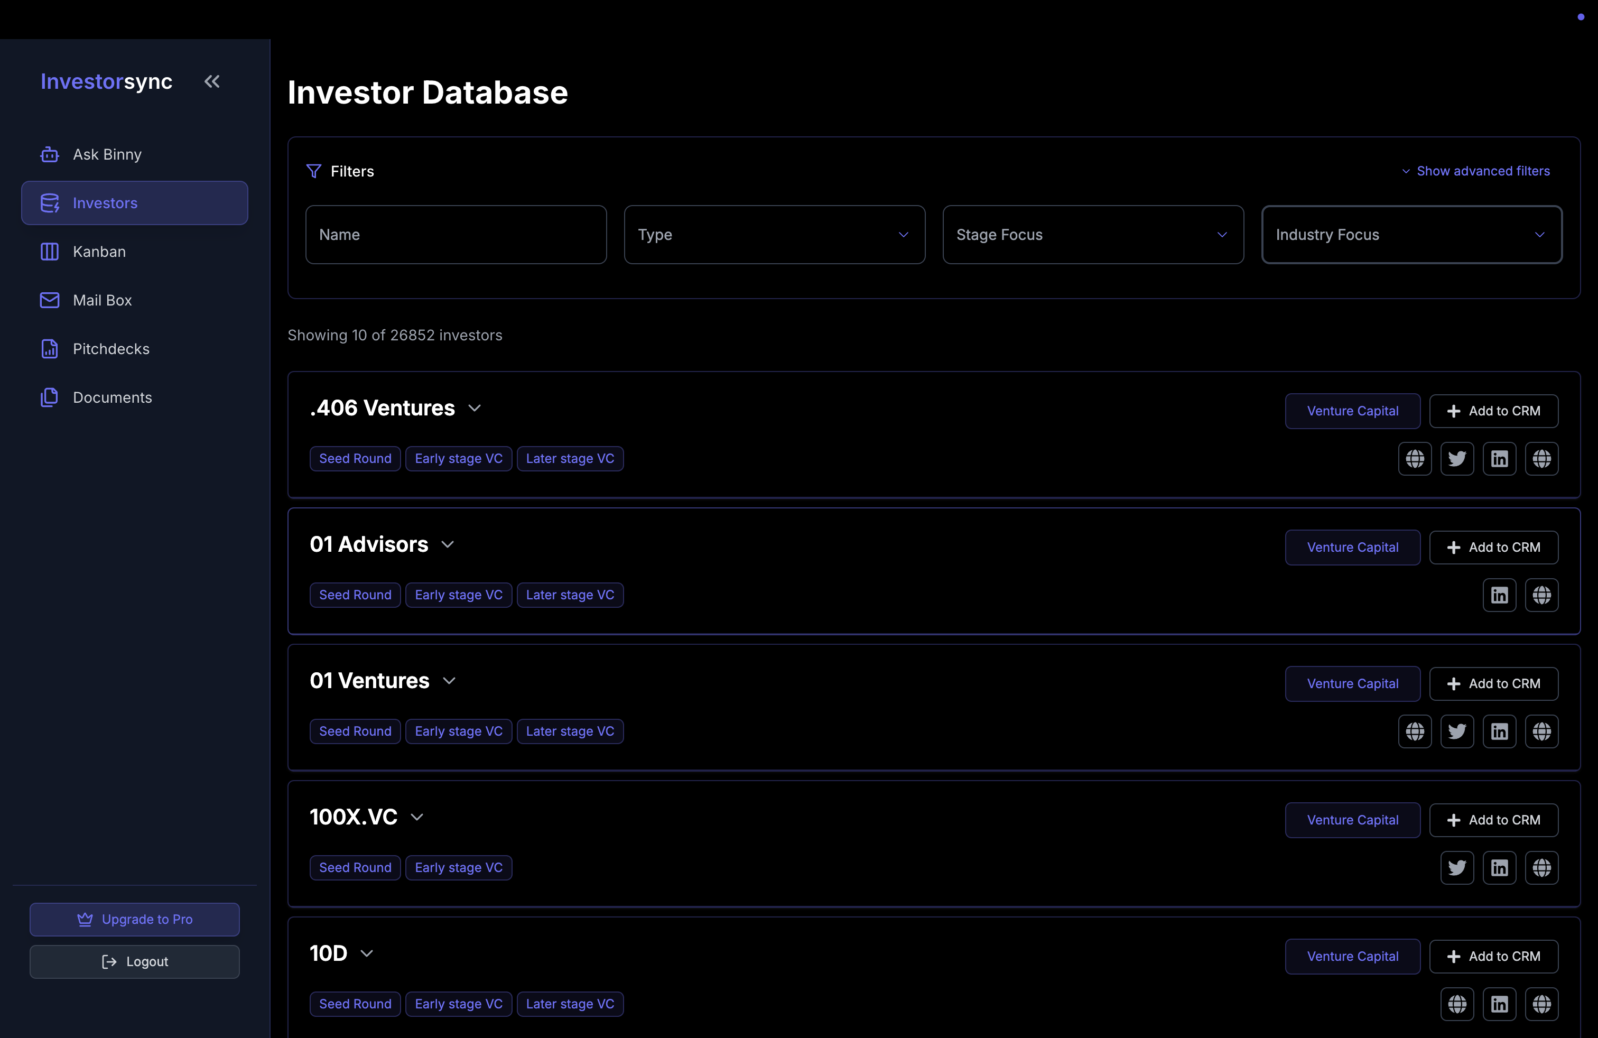Open the Industry Focus dropdown
This screenshot has width=1598, height=1038.
(x=1411, y=234)
